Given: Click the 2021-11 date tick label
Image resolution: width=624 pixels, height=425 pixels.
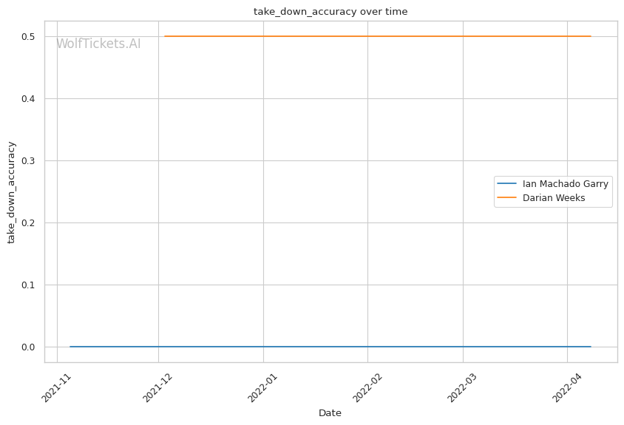Looking at the screenshot, I should [x=56, y=385].
